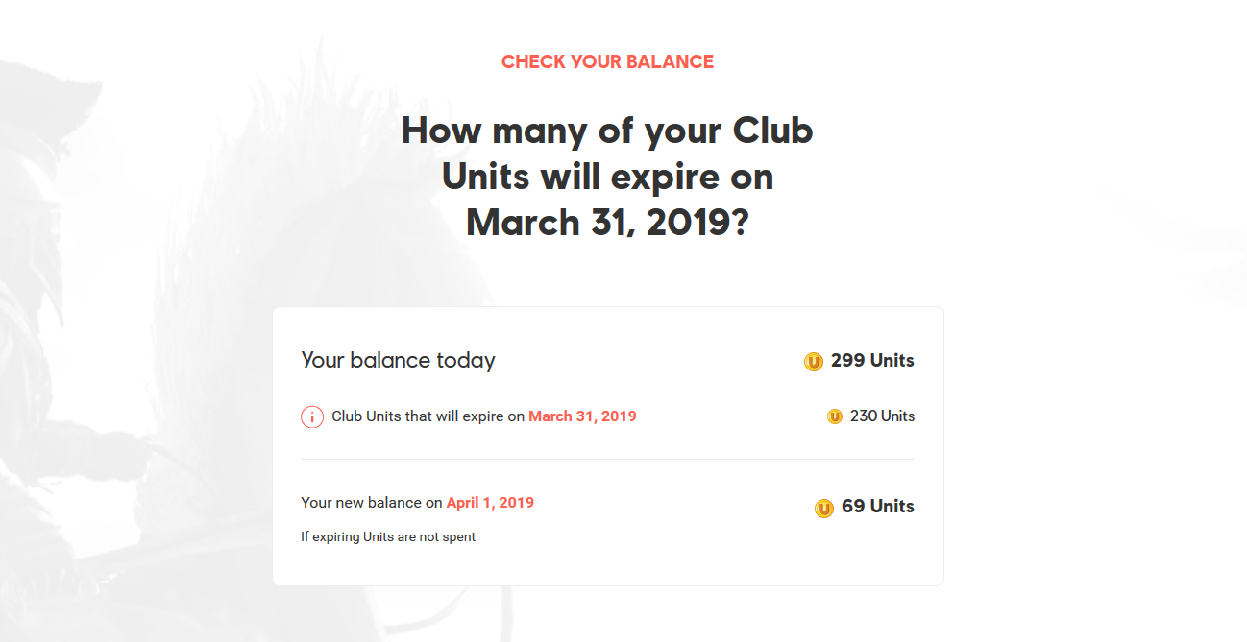This screenshot has width=1247, height=642.
Task: Click the "Club Units that will expire on" text
Action: [428, 416]
